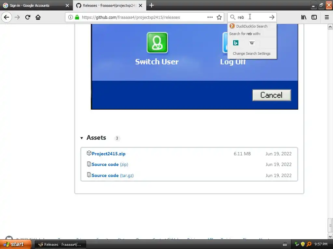
Task: Bookmark this page with the star
Action: 219,17
